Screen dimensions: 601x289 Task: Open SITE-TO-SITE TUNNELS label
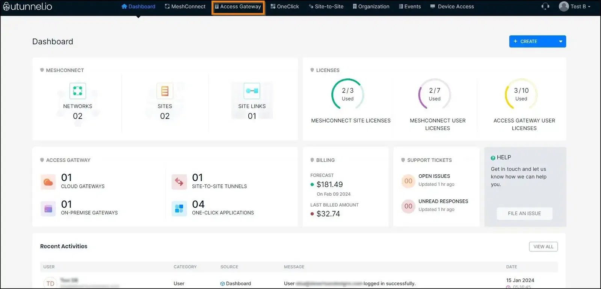tap(219, 186)
